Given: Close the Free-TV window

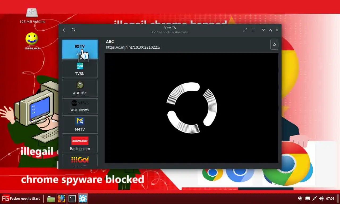Looking at the screenshot, I should point(277,30).
